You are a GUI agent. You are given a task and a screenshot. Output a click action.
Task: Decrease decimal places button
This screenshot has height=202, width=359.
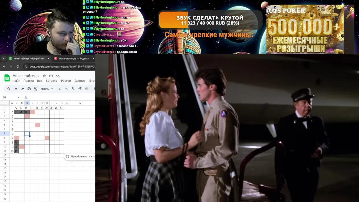[73, 89]
